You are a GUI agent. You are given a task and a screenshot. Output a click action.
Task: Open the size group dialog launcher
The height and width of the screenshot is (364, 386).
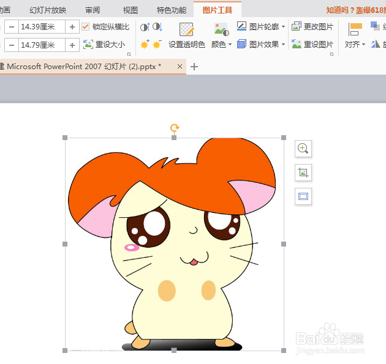pyautogui.click(x=129, y=54)
